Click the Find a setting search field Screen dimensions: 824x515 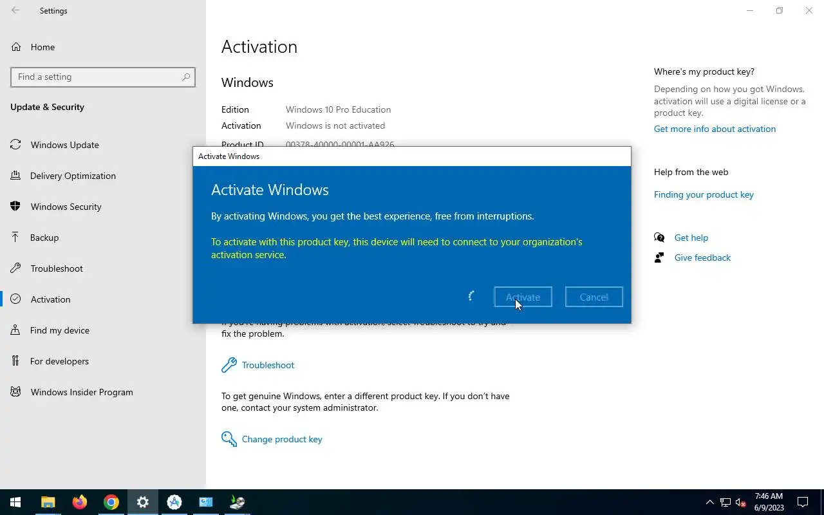click(103, 77)
